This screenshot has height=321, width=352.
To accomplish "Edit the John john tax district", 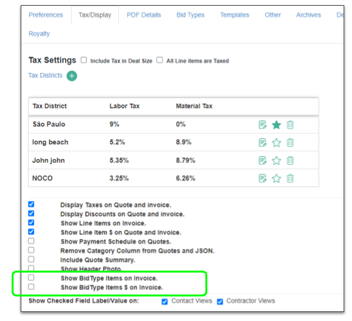I will [x=262, y=160].
